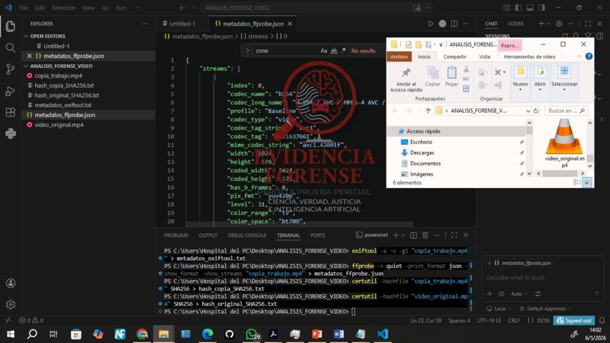
Task: Switch File Explorer to details view
Action: pyautogui.click(x=577, y=182)
